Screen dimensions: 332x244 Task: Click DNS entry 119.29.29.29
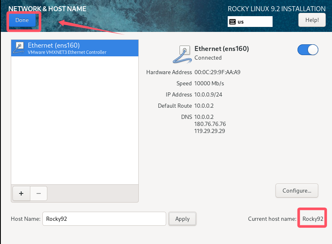point(209,131)
